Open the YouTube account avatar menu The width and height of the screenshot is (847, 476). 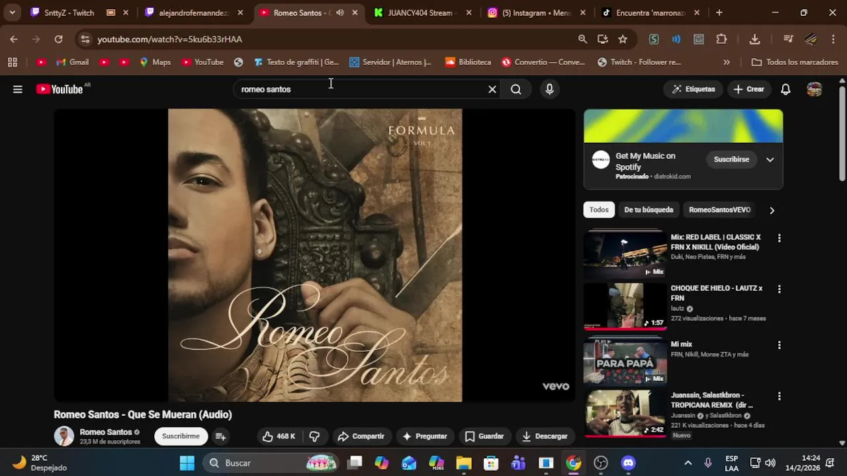[815, 89]
